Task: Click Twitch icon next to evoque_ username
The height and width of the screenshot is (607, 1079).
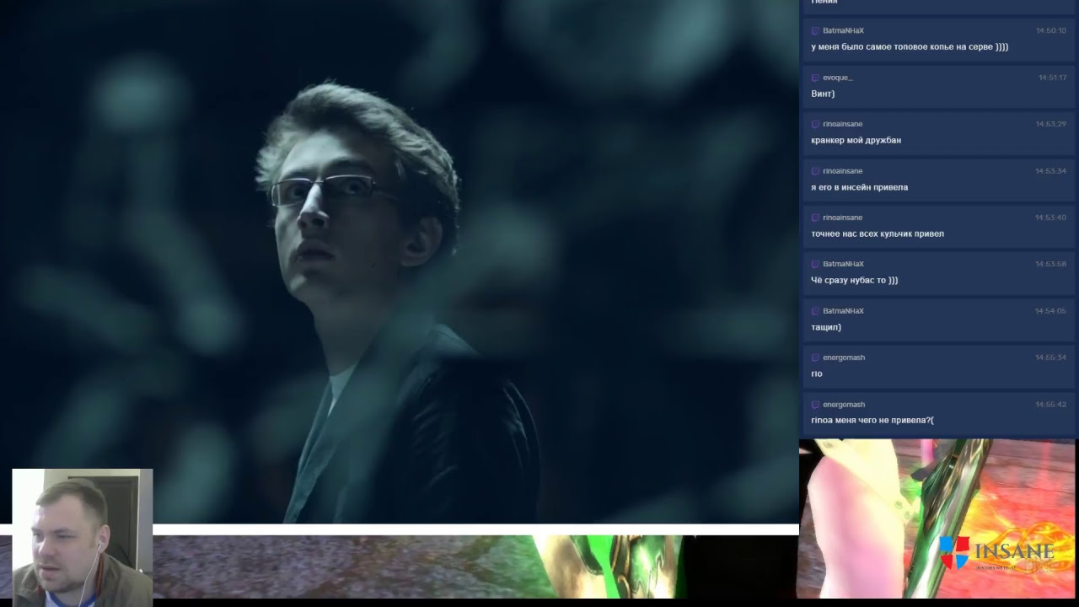Action: [815, 78]
